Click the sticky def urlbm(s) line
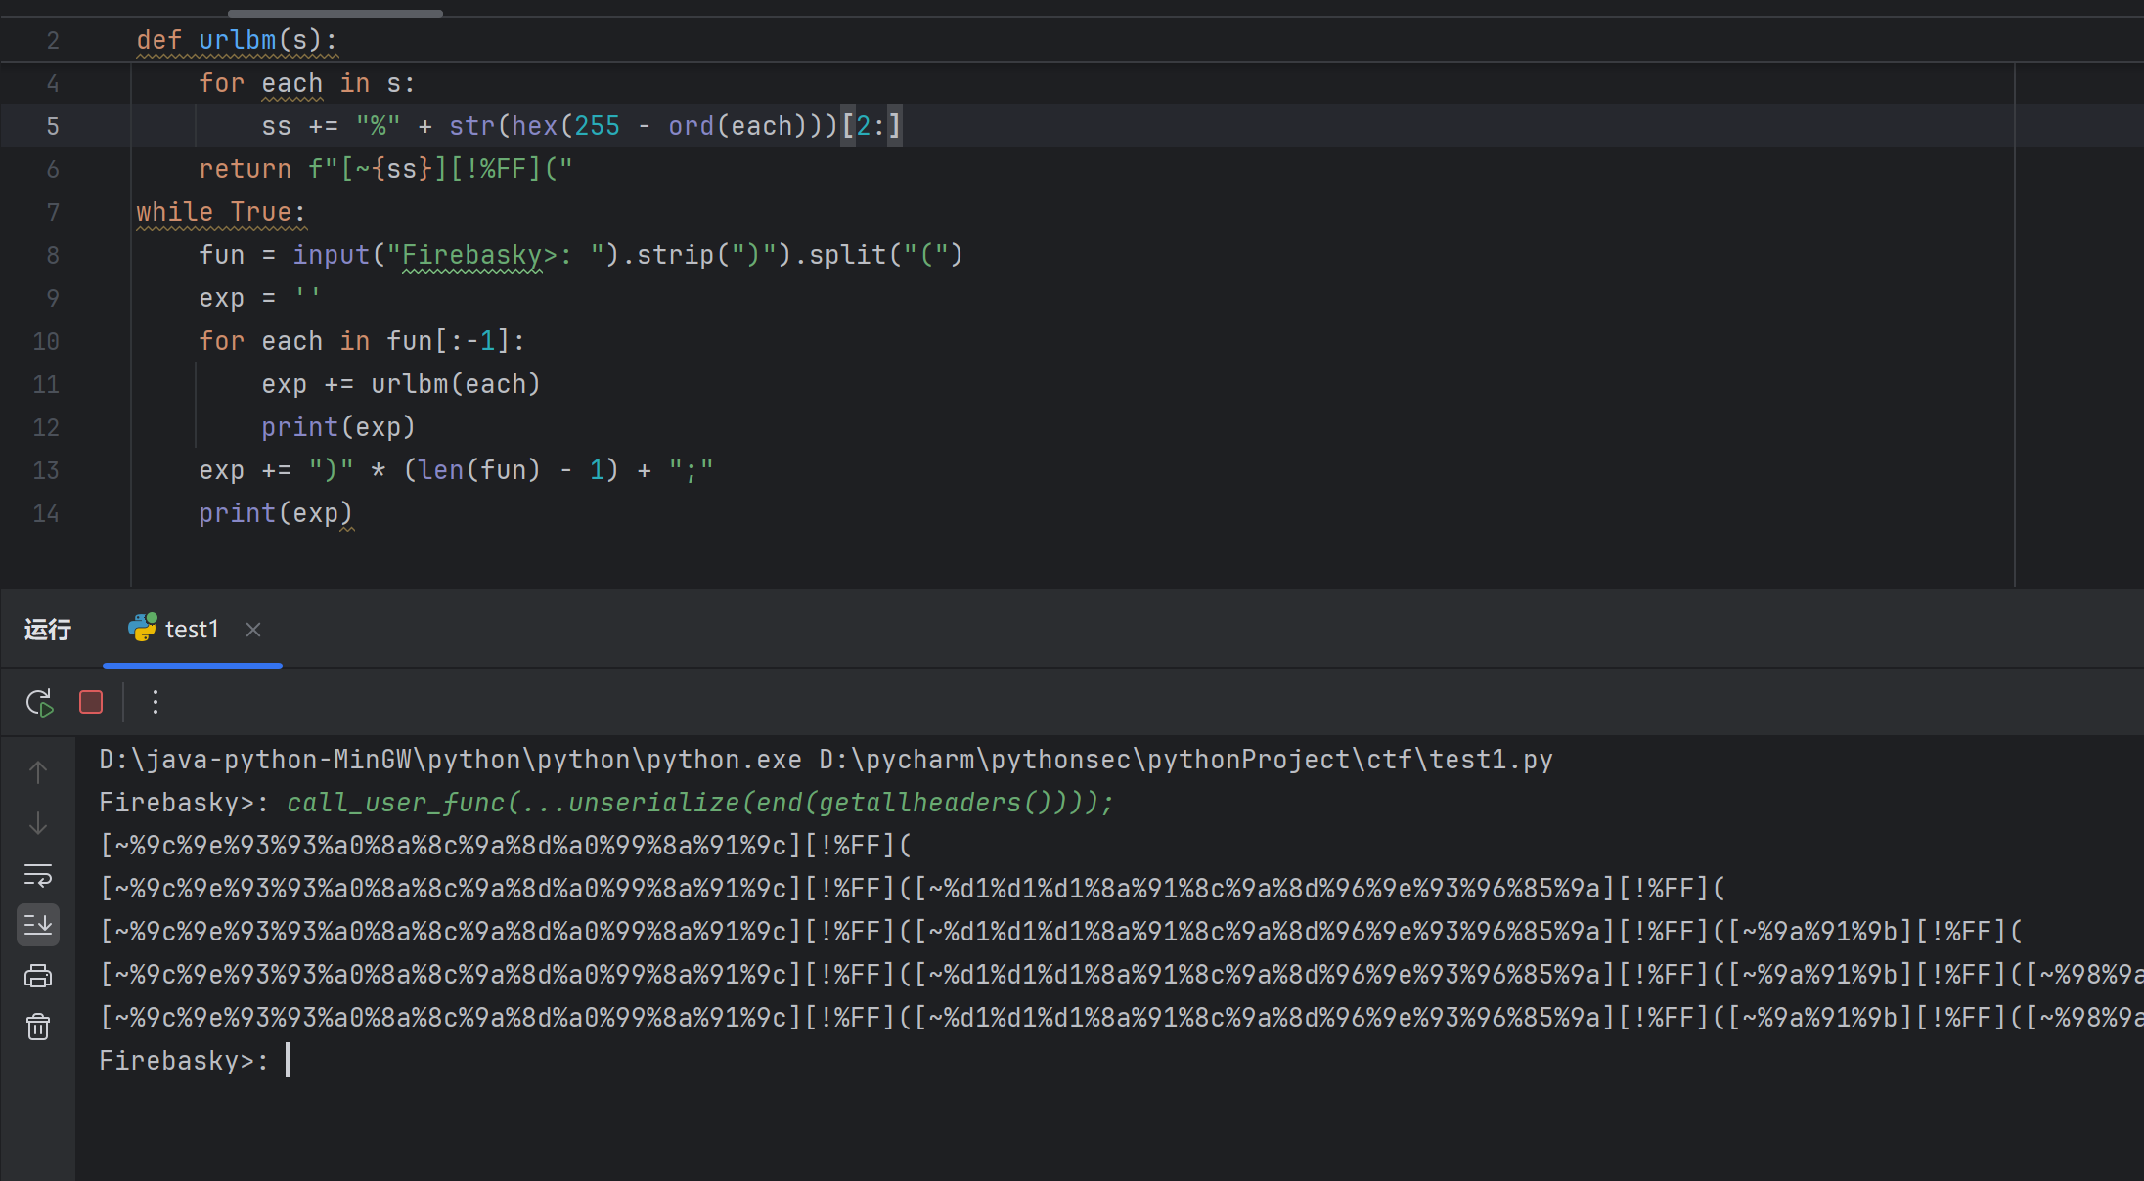The image size is (2144, 1181). pos(238,40)
